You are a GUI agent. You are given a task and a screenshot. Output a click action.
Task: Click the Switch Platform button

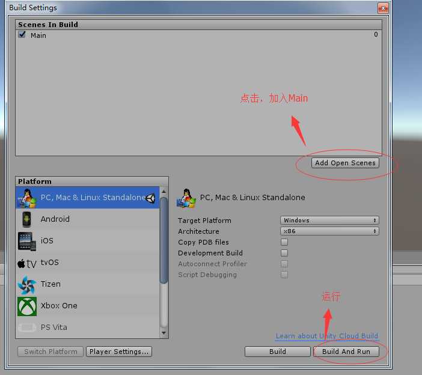click(x=50, y=352)
